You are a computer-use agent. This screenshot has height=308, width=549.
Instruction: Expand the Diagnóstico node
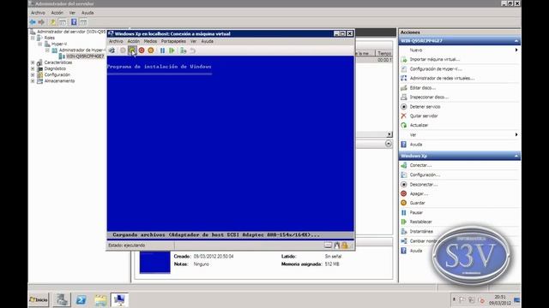tap(33, 68)
